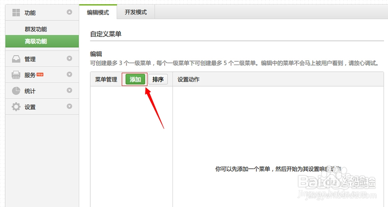Click the 设置动作 column header
This screenshot has height=207, width=388.
pyautogui.click(x=189, y=79)
